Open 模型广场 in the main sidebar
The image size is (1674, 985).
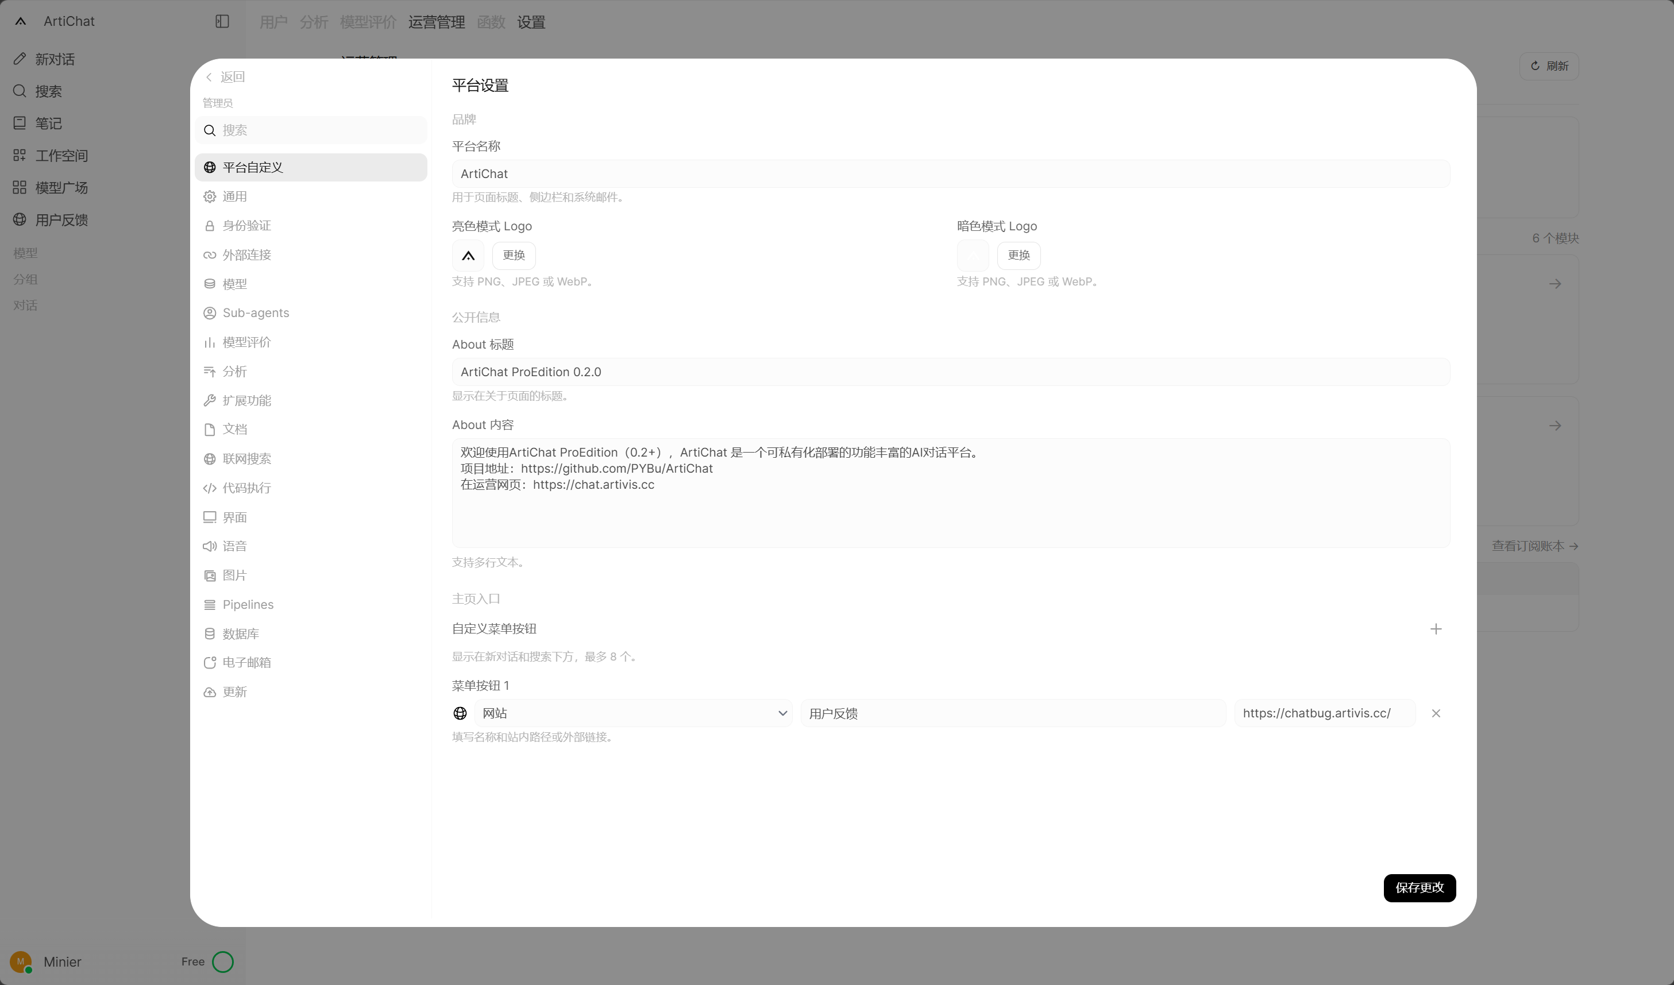51,187
